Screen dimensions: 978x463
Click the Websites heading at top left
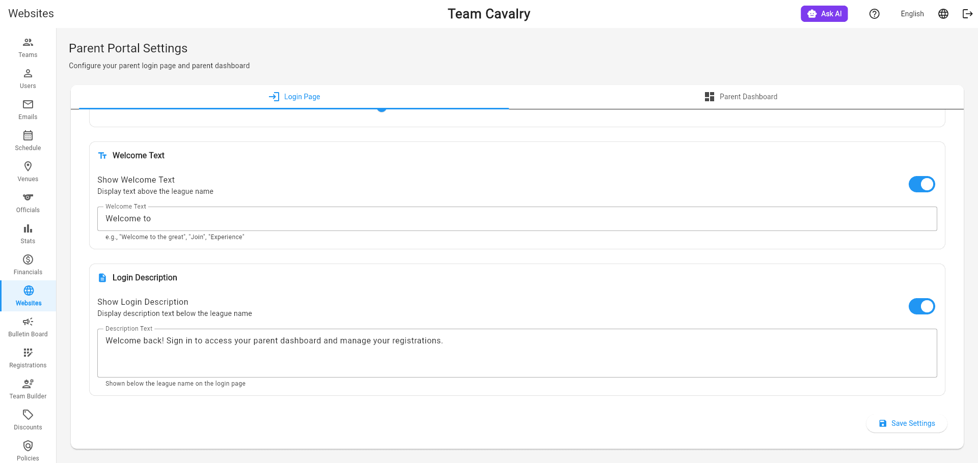31,14
